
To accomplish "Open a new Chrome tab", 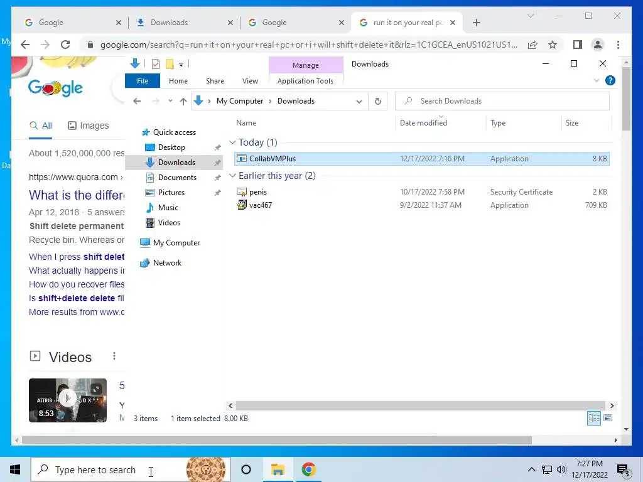I will click(476, 23).
